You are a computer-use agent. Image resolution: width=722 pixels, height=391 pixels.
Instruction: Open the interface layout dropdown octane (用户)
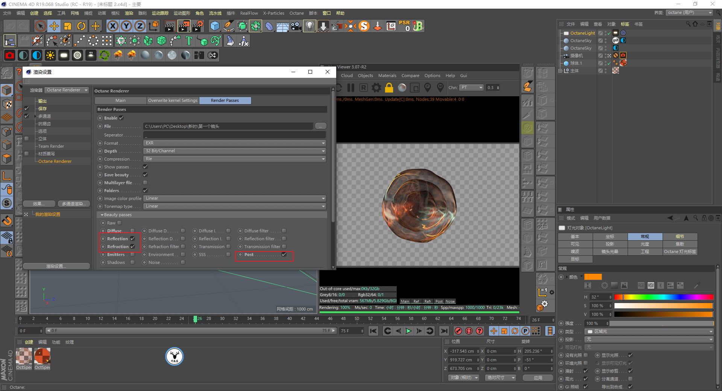click(690, 13)
